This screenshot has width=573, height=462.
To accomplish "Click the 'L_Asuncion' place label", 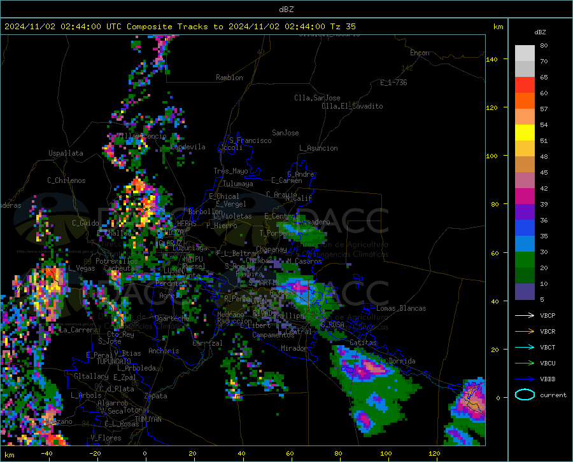I will tap(318, 148).
